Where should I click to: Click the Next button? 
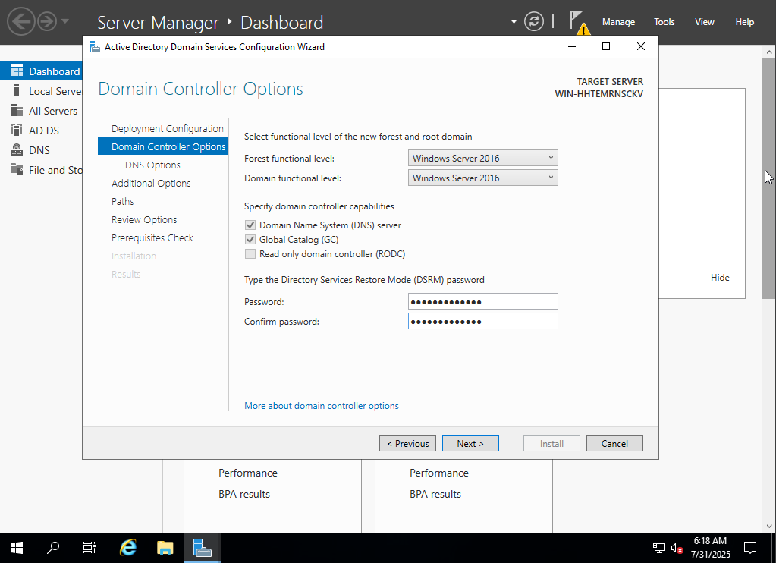point(470,444)
